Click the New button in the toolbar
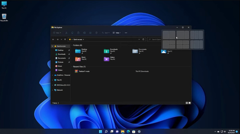Image resolution: width=240 pixels, height=134 pixels. pos(57,33)
